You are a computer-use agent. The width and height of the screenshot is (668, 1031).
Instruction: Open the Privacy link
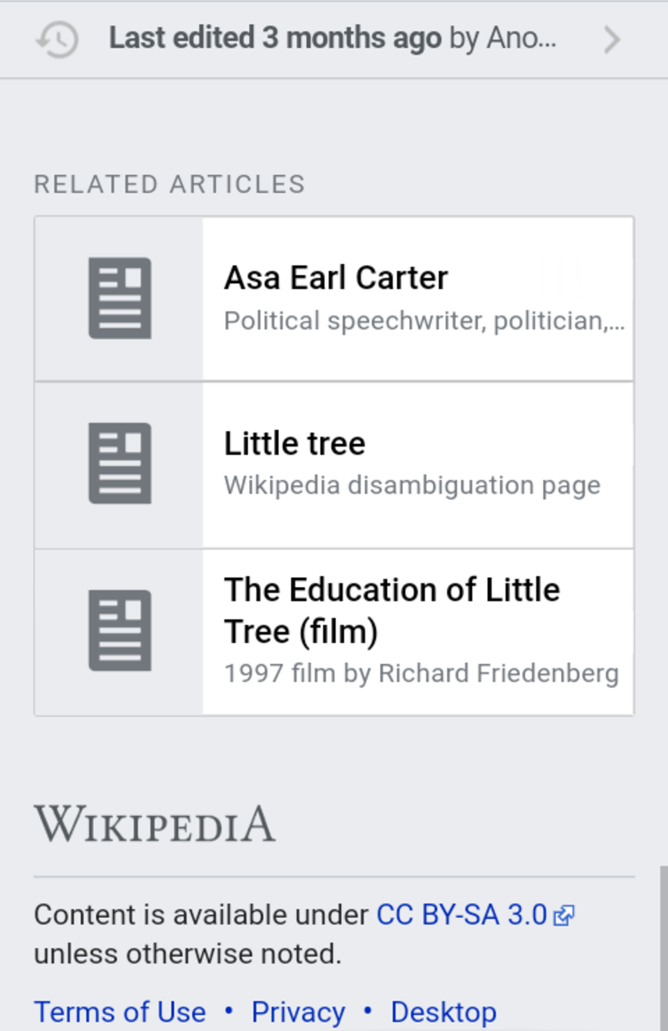pos(299,1012)
